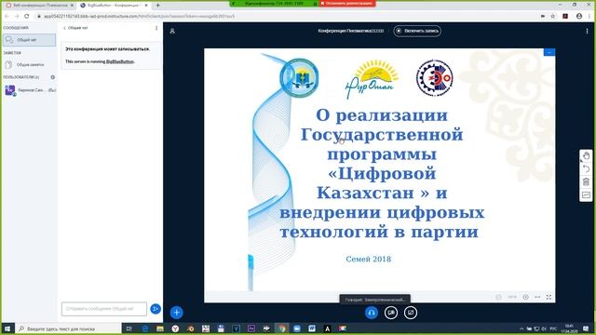
Task: Toggle multi-user whiteboard mode
Action: click(x=586, y=194)
